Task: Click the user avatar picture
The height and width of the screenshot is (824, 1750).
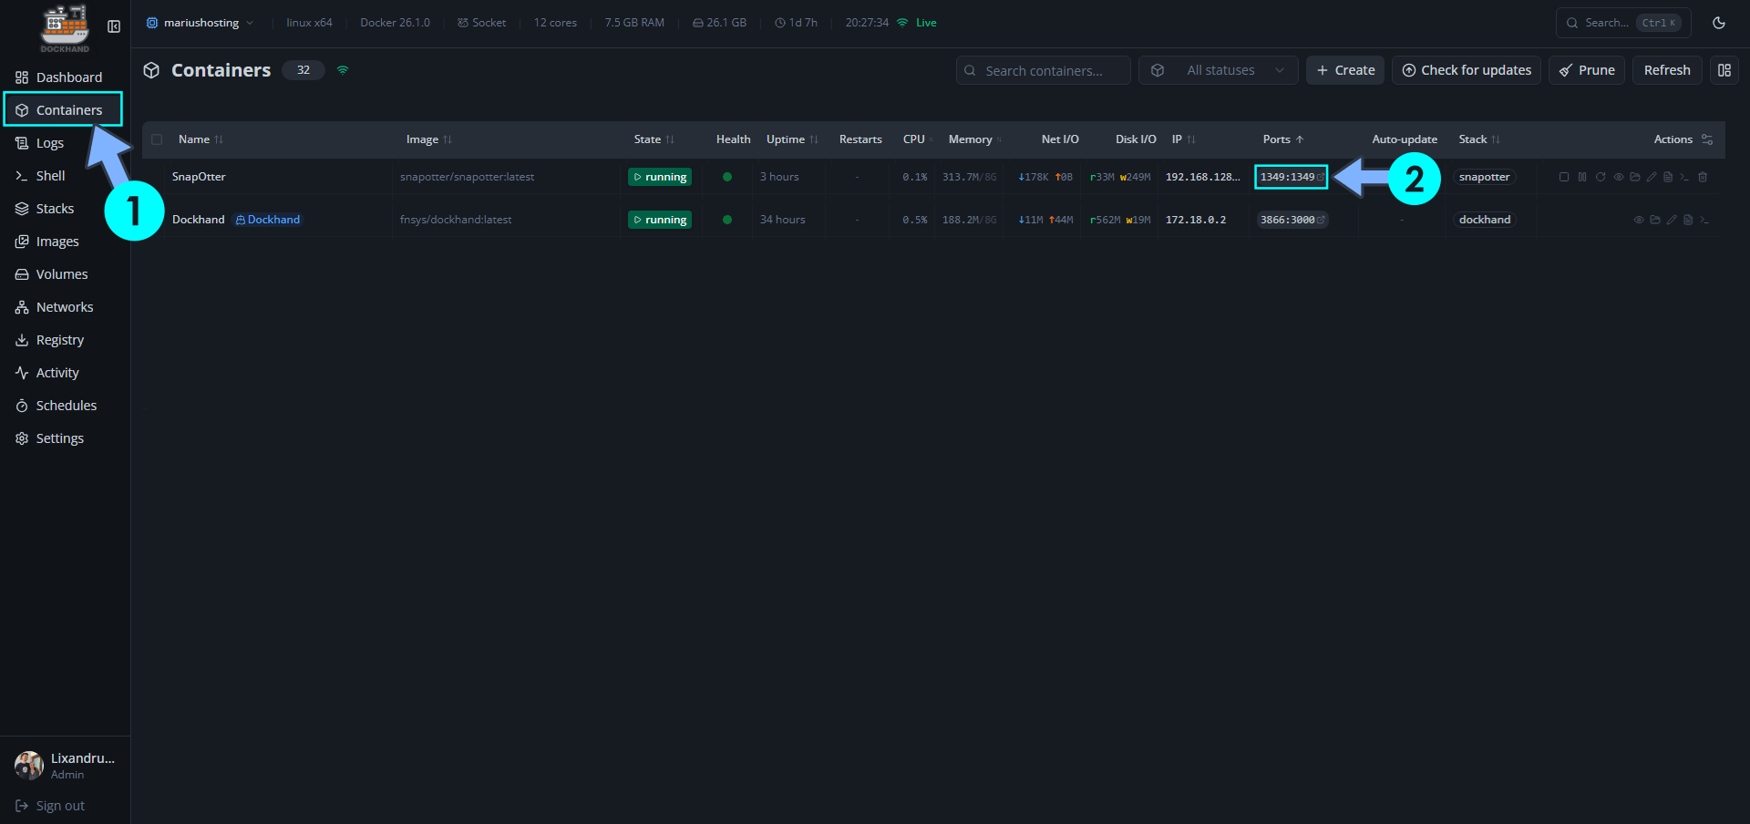Action: tap(29, 766)
